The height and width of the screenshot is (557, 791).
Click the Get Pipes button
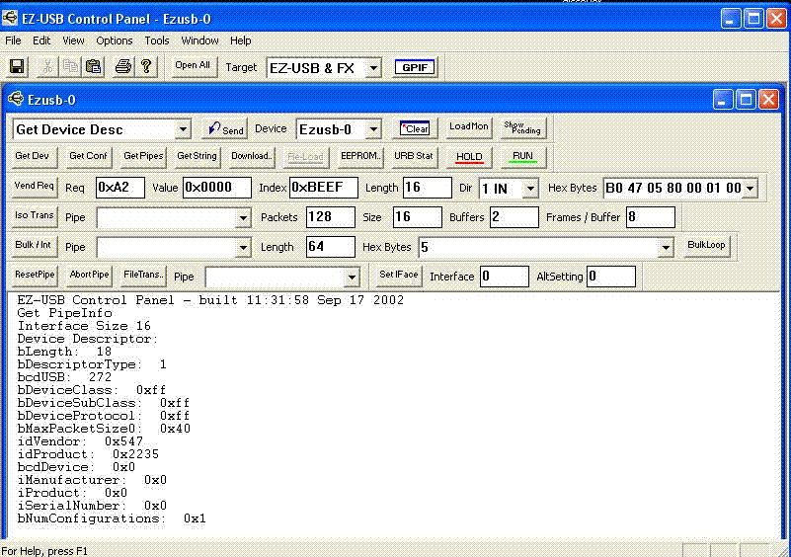click(x=144, y=156)
